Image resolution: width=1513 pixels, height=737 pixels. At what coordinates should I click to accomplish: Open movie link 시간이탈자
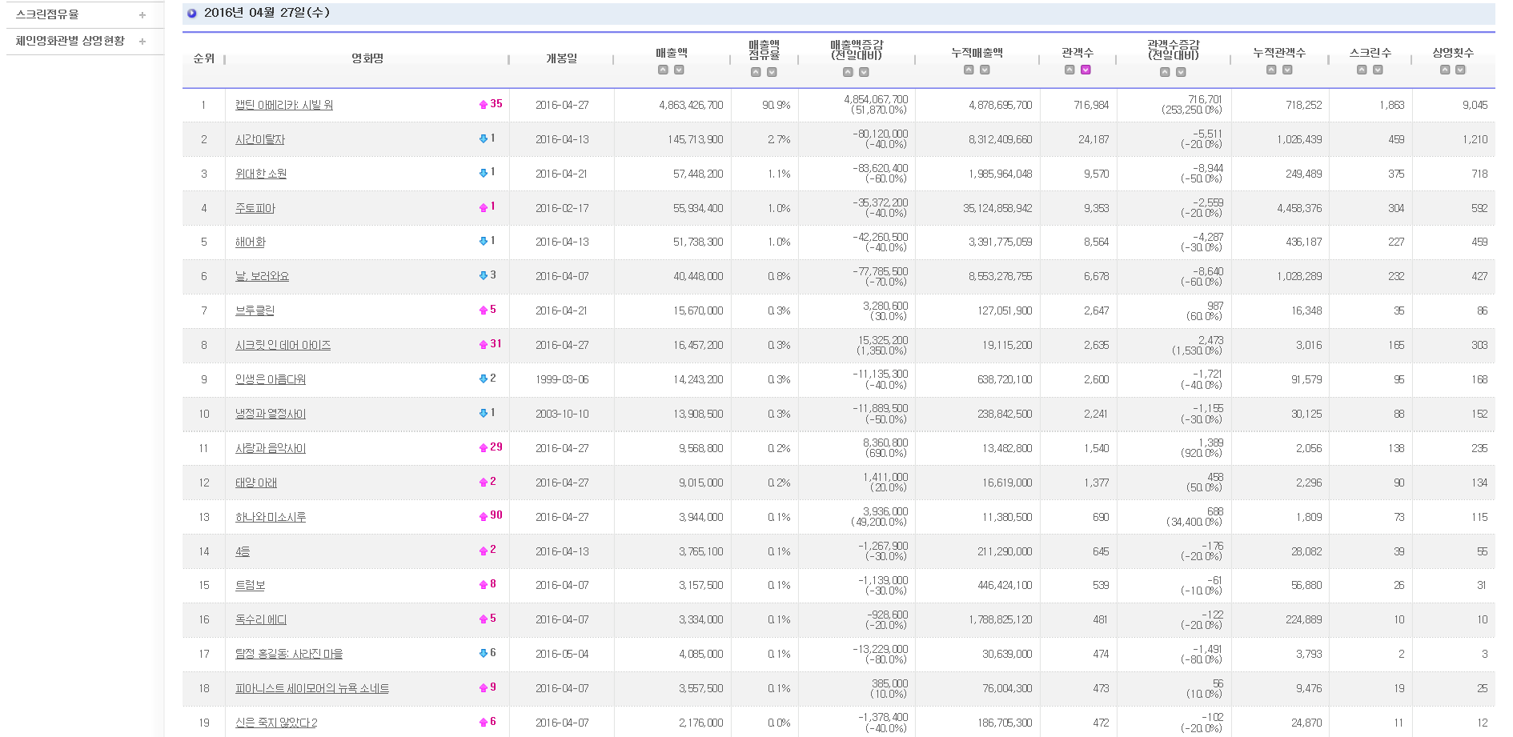point(260,139)
